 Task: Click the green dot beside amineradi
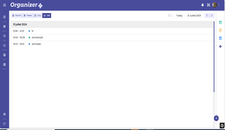click(x=29, y=38)
